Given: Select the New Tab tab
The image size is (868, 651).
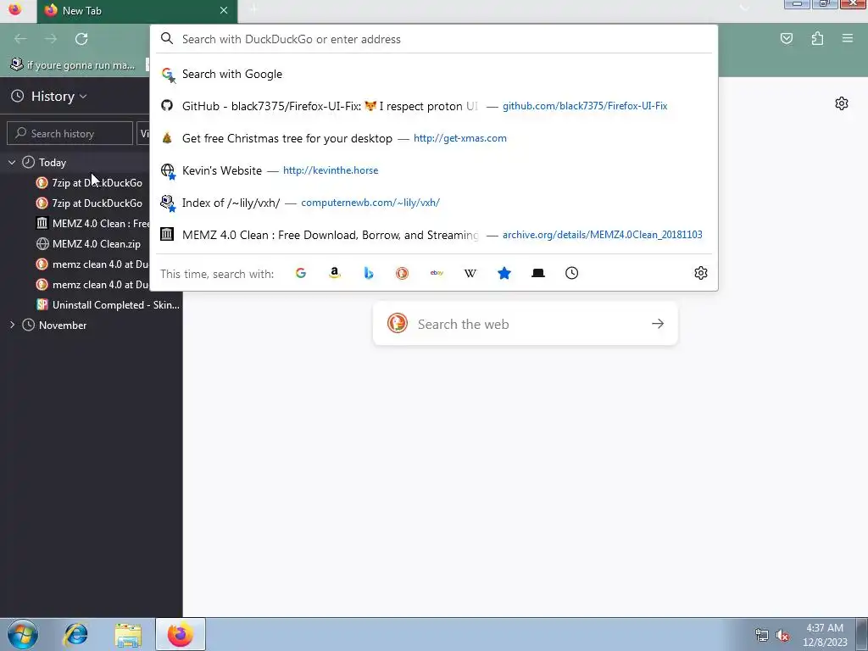Looking at the screenshot, I should pos(137,11).
